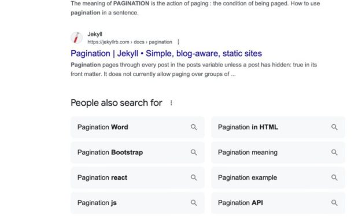This screenshot has width=362, height=223.
Task: Click the Jekyll site favicon
Action: point(76,38)
